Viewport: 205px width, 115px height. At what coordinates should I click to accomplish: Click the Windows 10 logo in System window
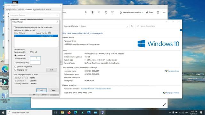tap(158, 44)
